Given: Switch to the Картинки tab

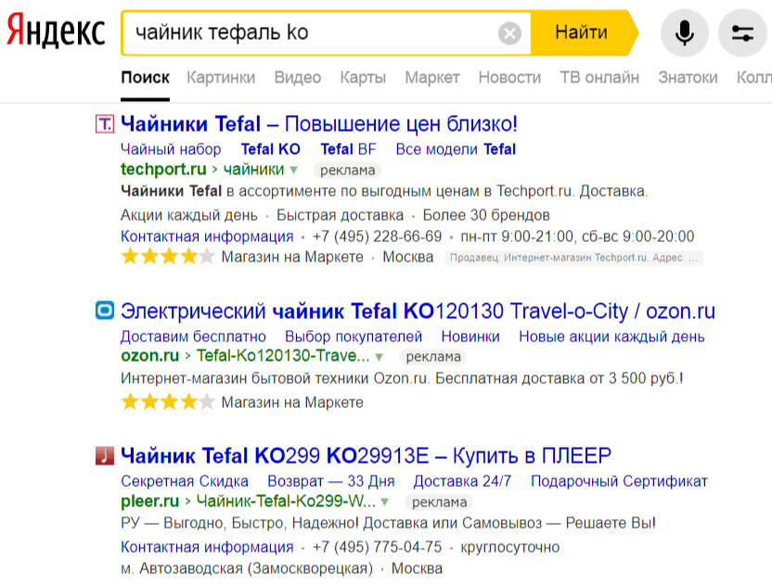Looking at the screenshot, I should (x=220, y=78).
